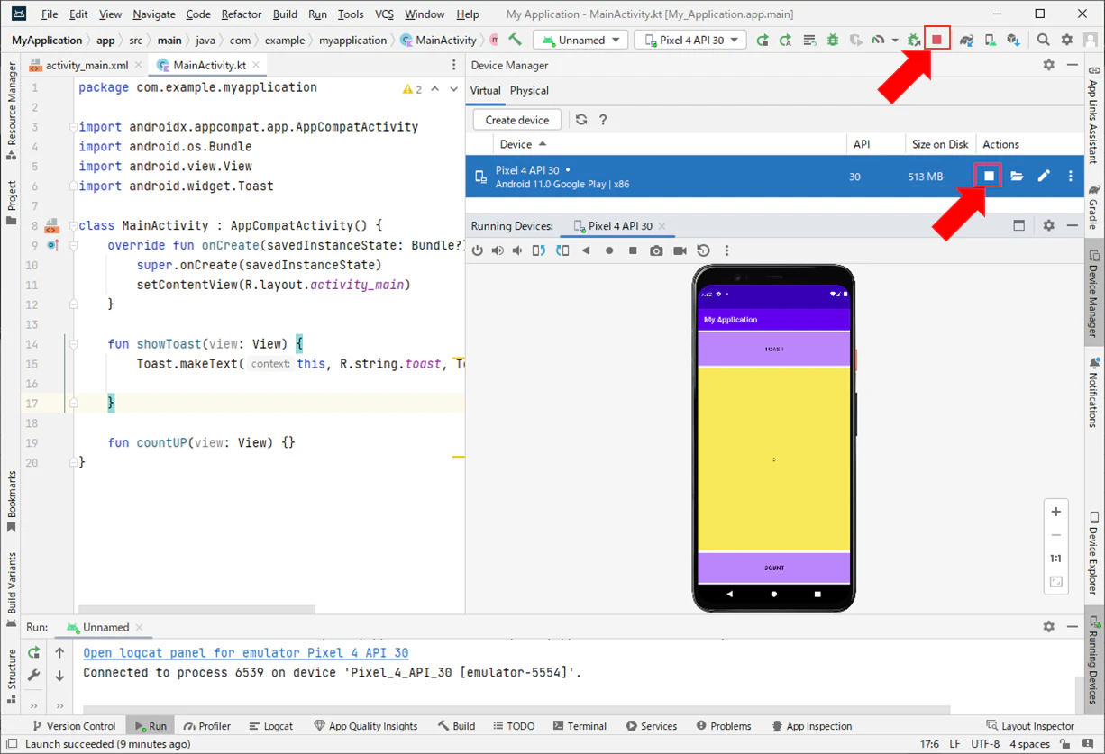
Task: Fold the onCreate function block
Action: click(74, 245)
